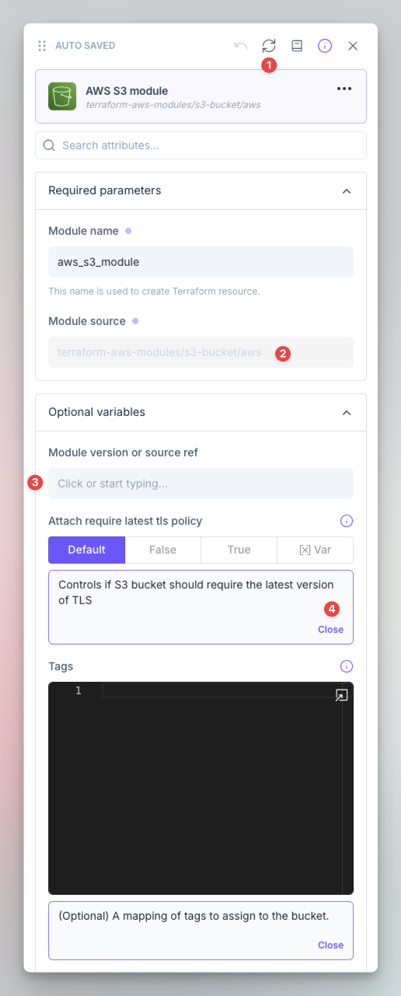Viewport: 401px width, 996px height.
Task: Click the Search attributes field
Action: click(x=200, y=145)
